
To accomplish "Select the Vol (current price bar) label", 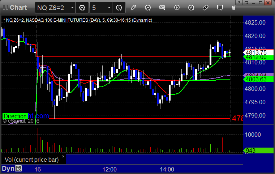I will point(31,160).
